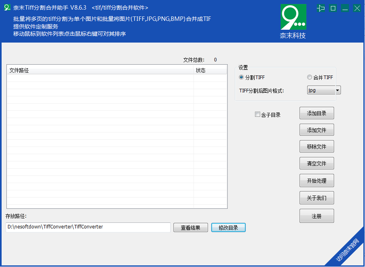Viewport: 365px width, 267px height.
Task: Expand the jpg format selection list
Action: click(x=338, y=90)
